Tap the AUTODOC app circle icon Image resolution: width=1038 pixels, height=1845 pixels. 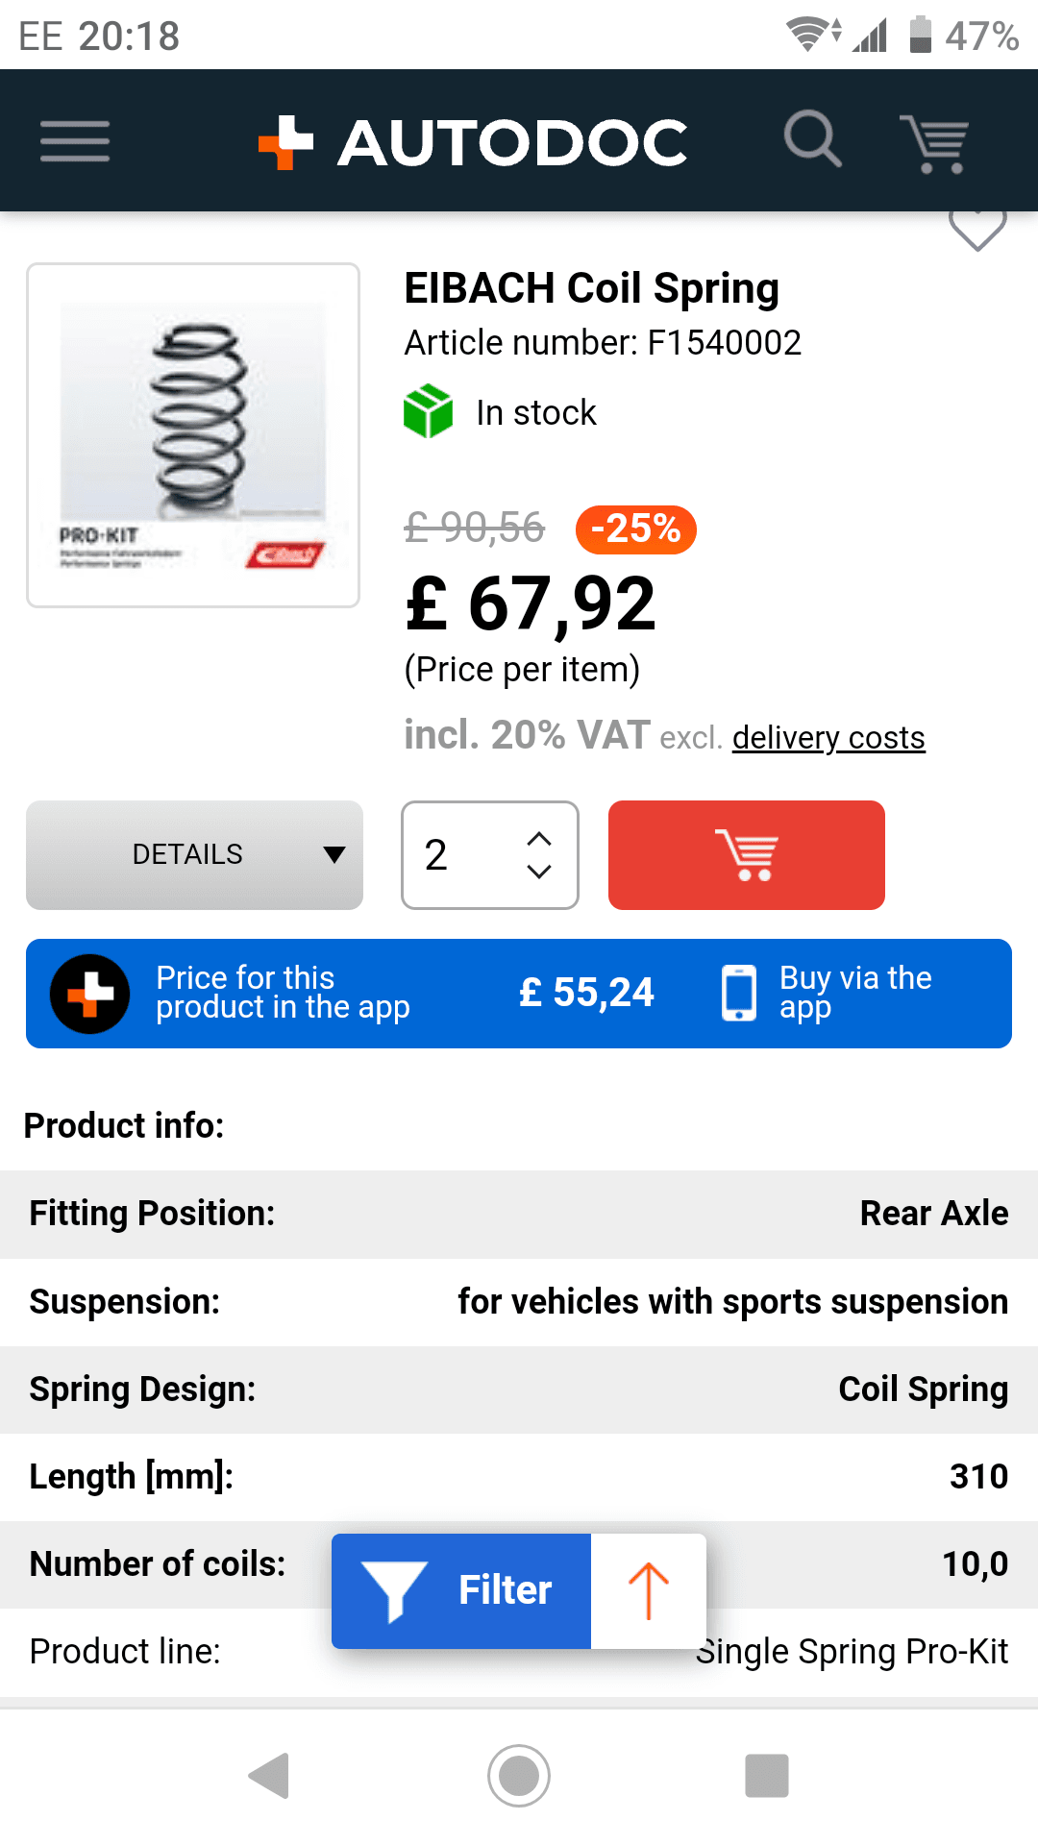pyautogui.click(x=89, y=994)
